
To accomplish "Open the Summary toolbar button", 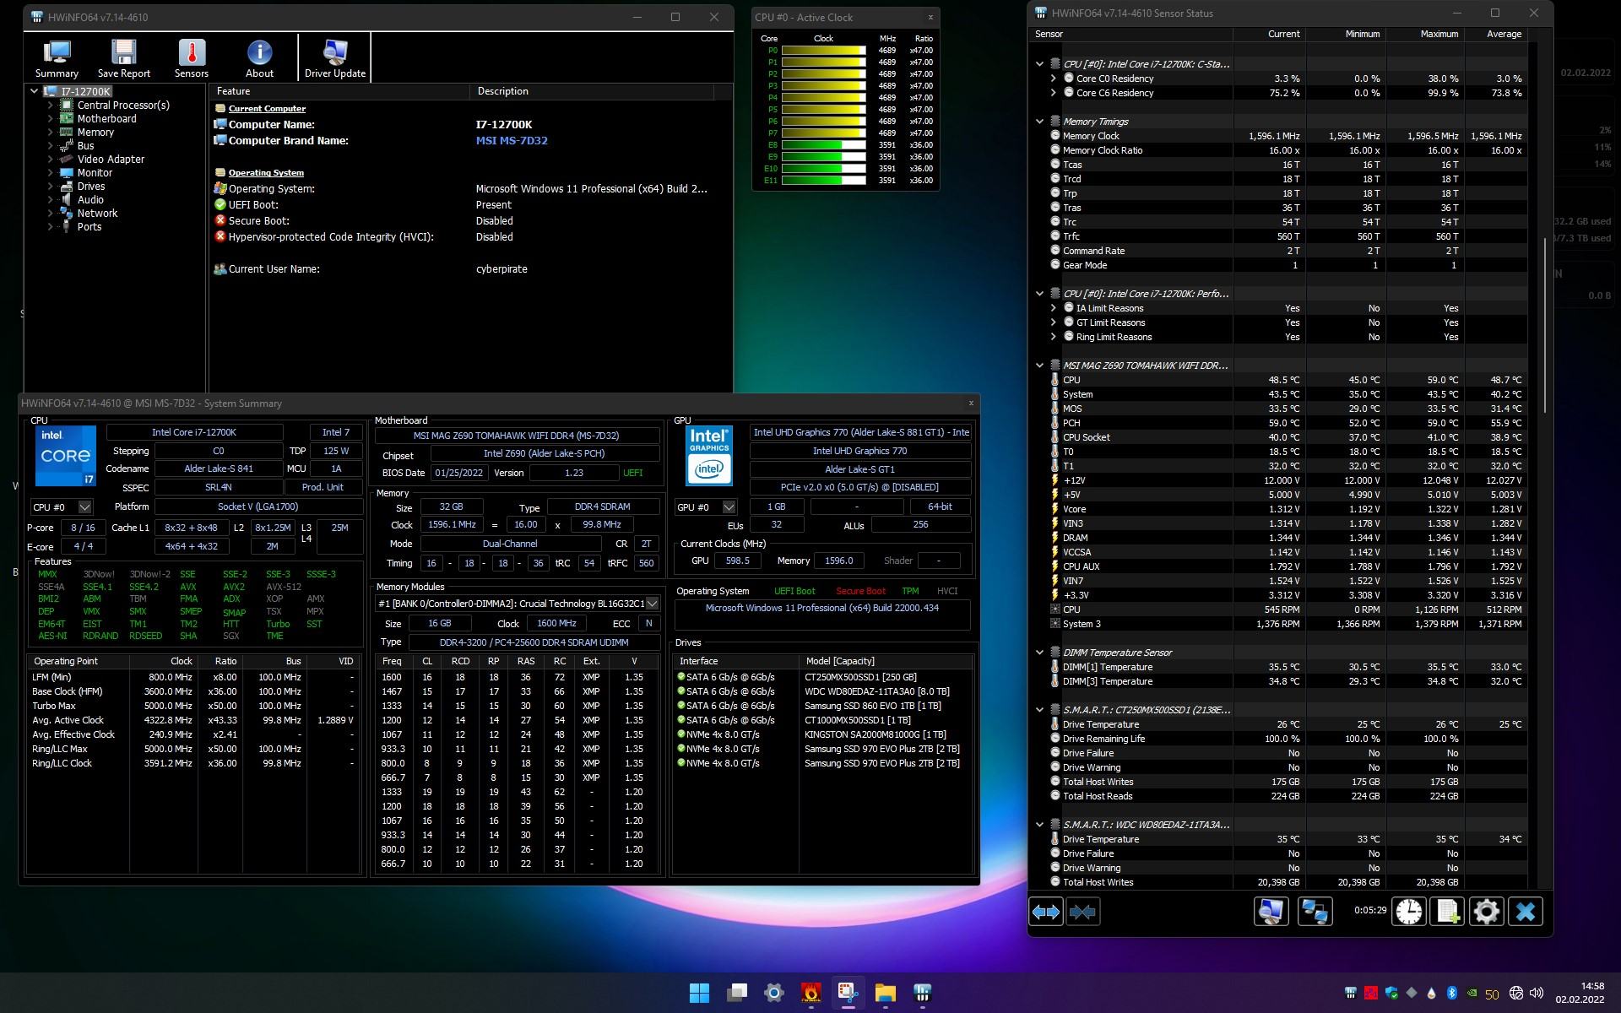I will [x=57, y=59].
